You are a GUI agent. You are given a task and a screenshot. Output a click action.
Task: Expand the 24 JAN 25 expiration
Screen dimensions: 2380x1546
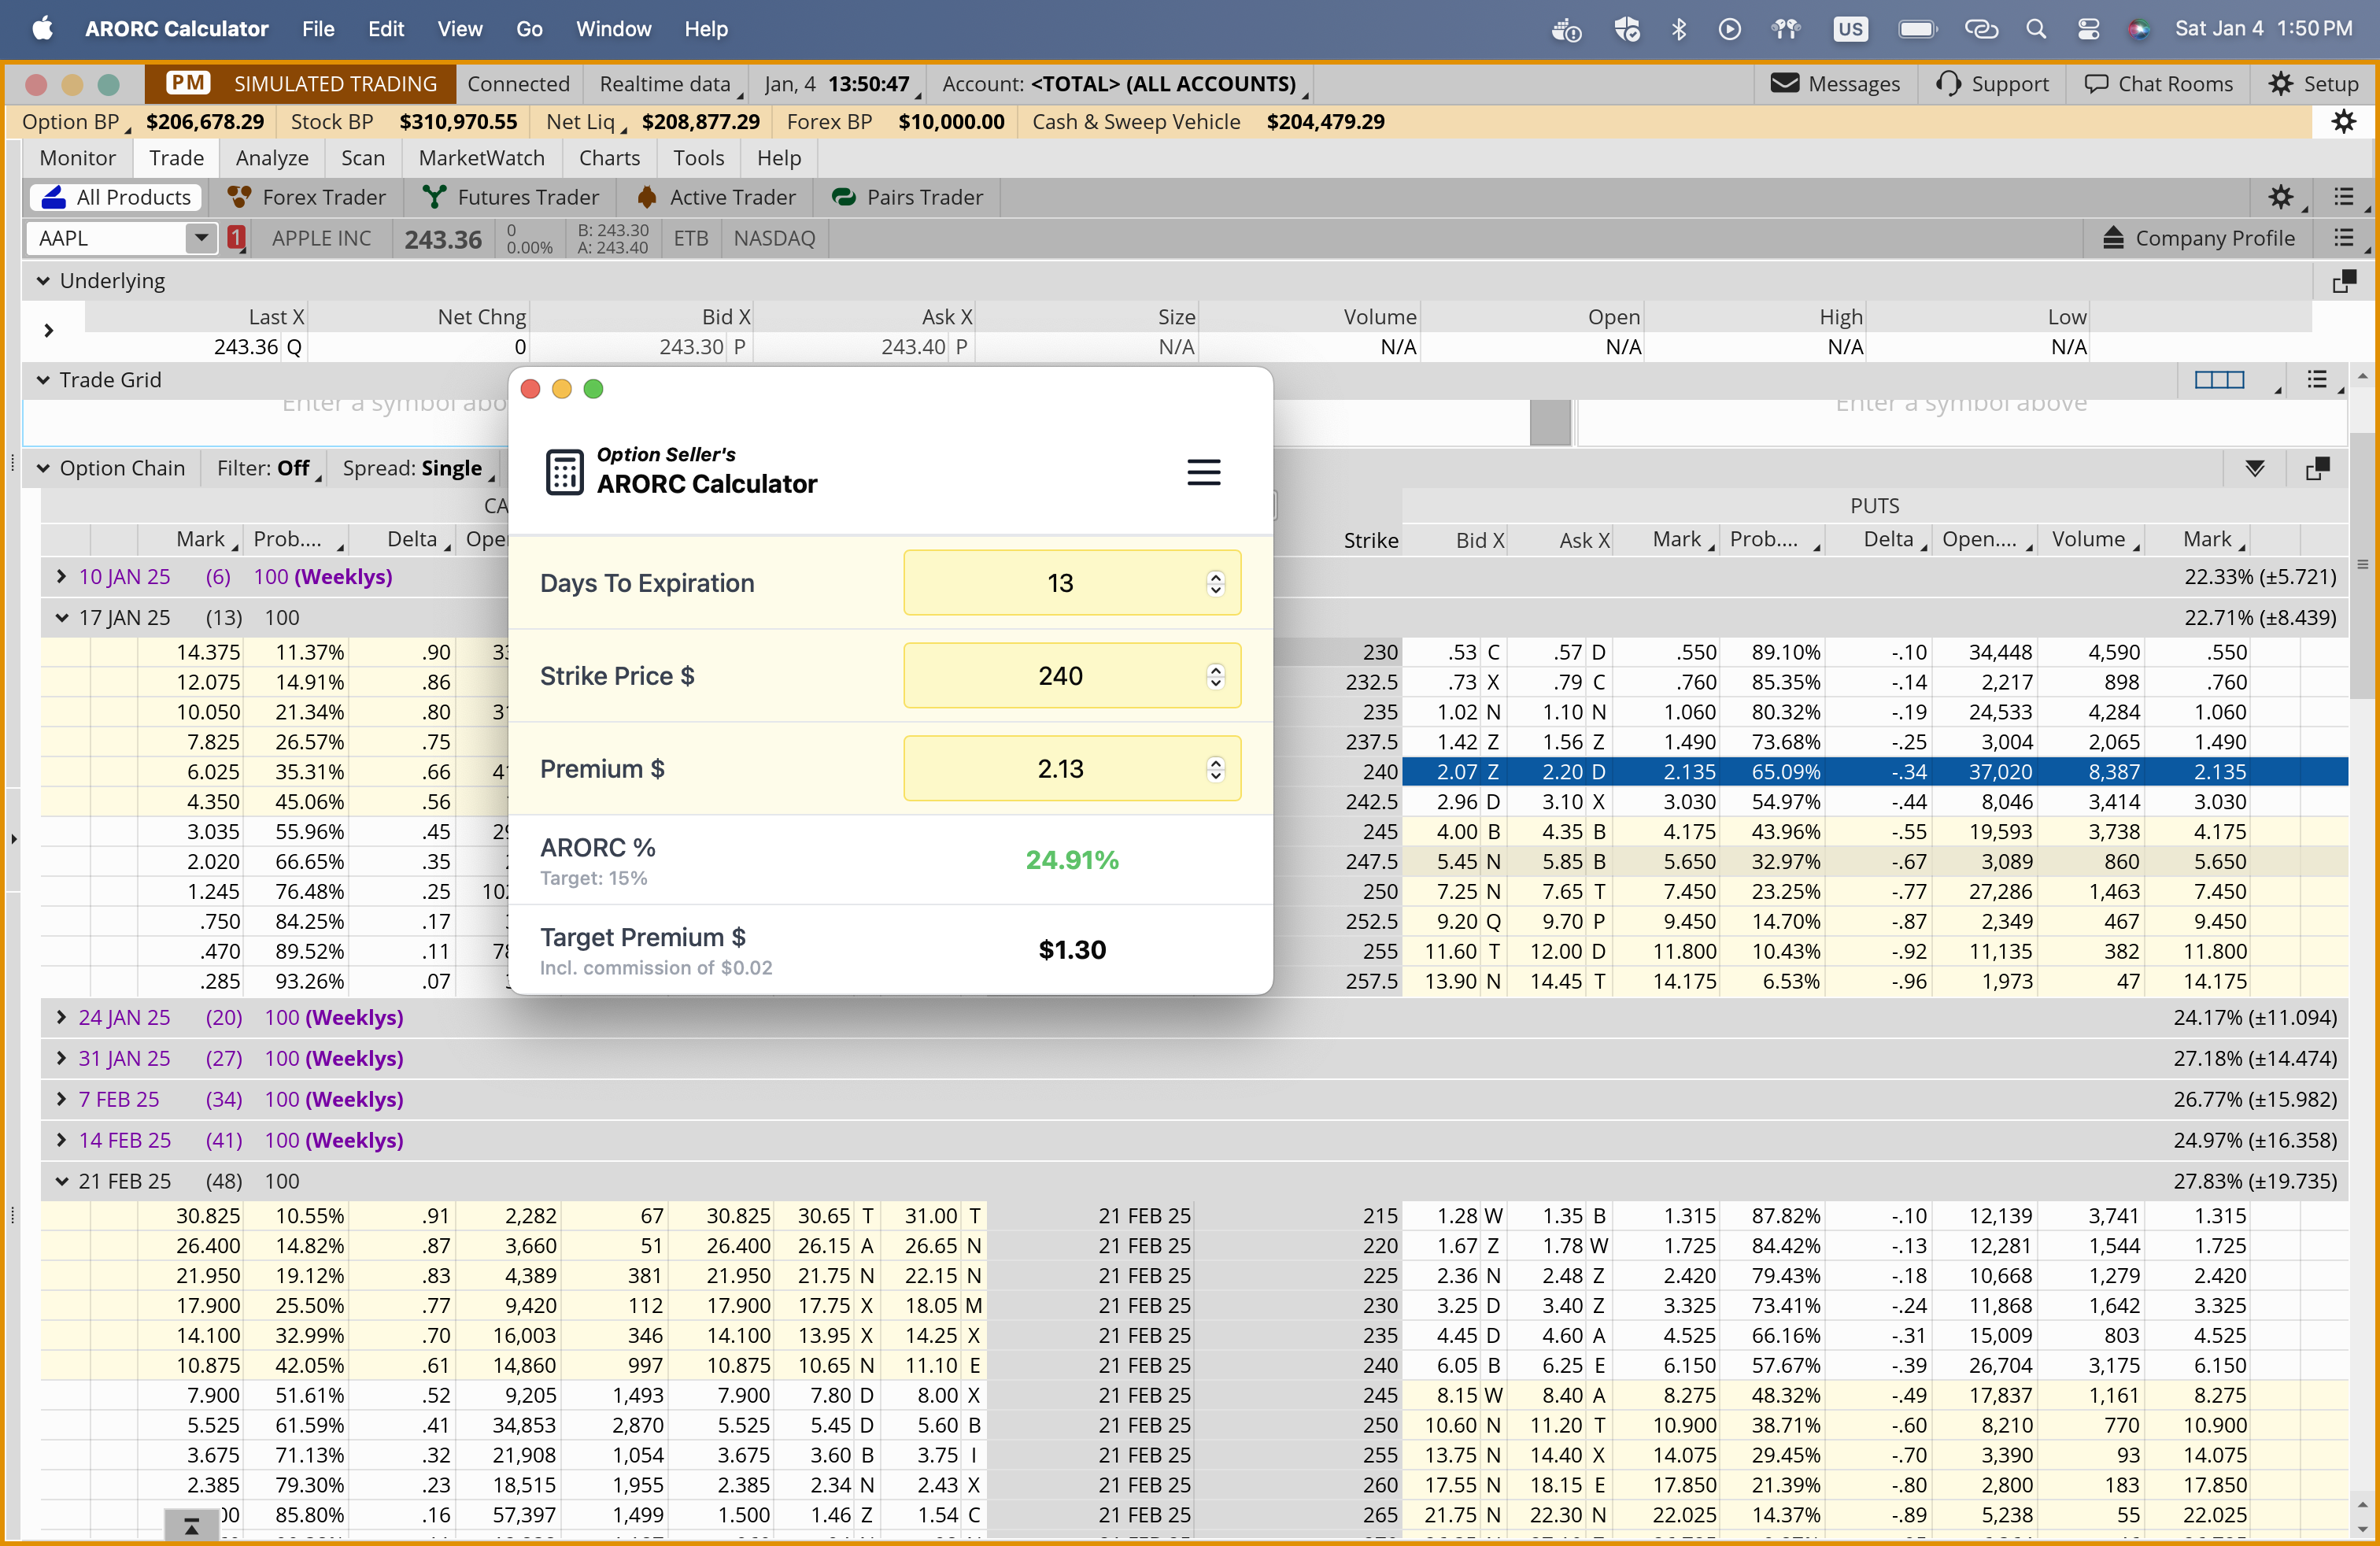[61, 1018]
